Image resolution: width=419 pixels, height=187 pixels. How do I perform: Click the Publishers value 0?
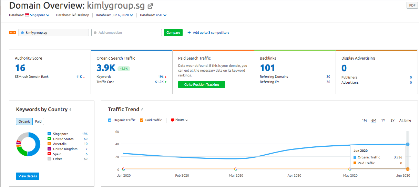(x=411, y=77)
